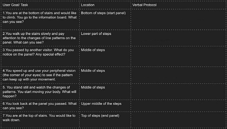The width and height of the screenshot is (227, 129).
Task: Select task 2 about line patterns
Action: [39, 38]
